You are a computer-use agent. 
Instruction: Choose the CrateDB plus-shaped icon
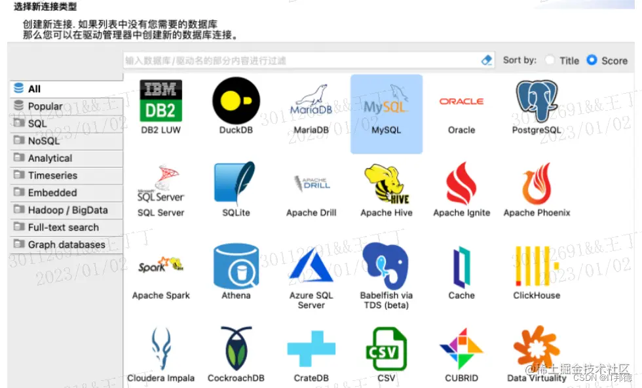[x=311, y=349]
